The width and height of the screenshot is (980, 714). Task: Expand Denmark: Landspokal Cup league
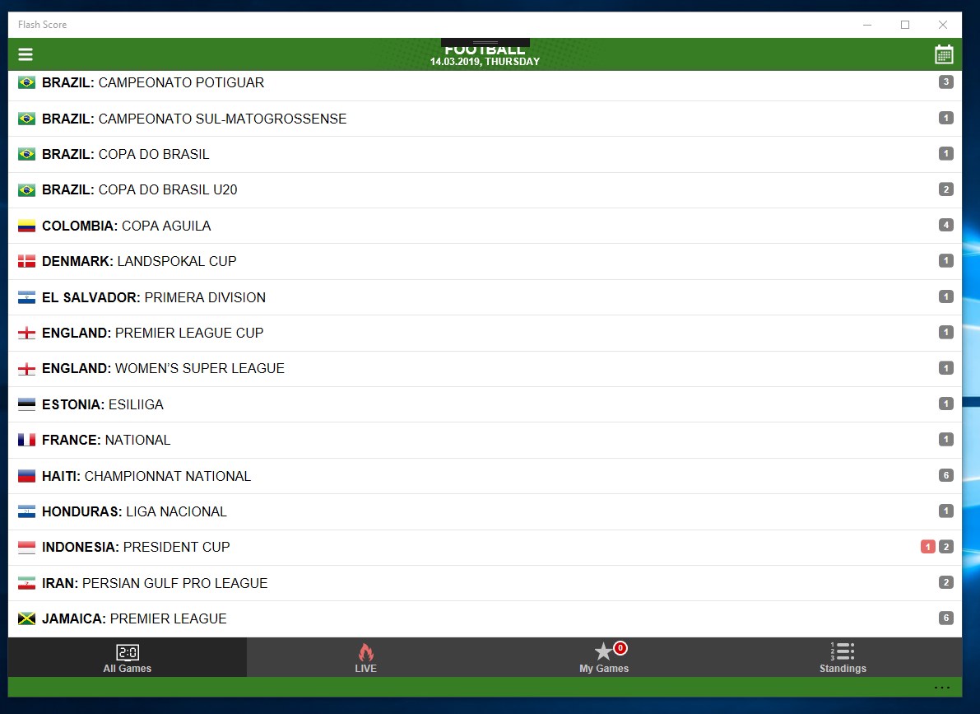pyautogui.click(x=485, y=261)
